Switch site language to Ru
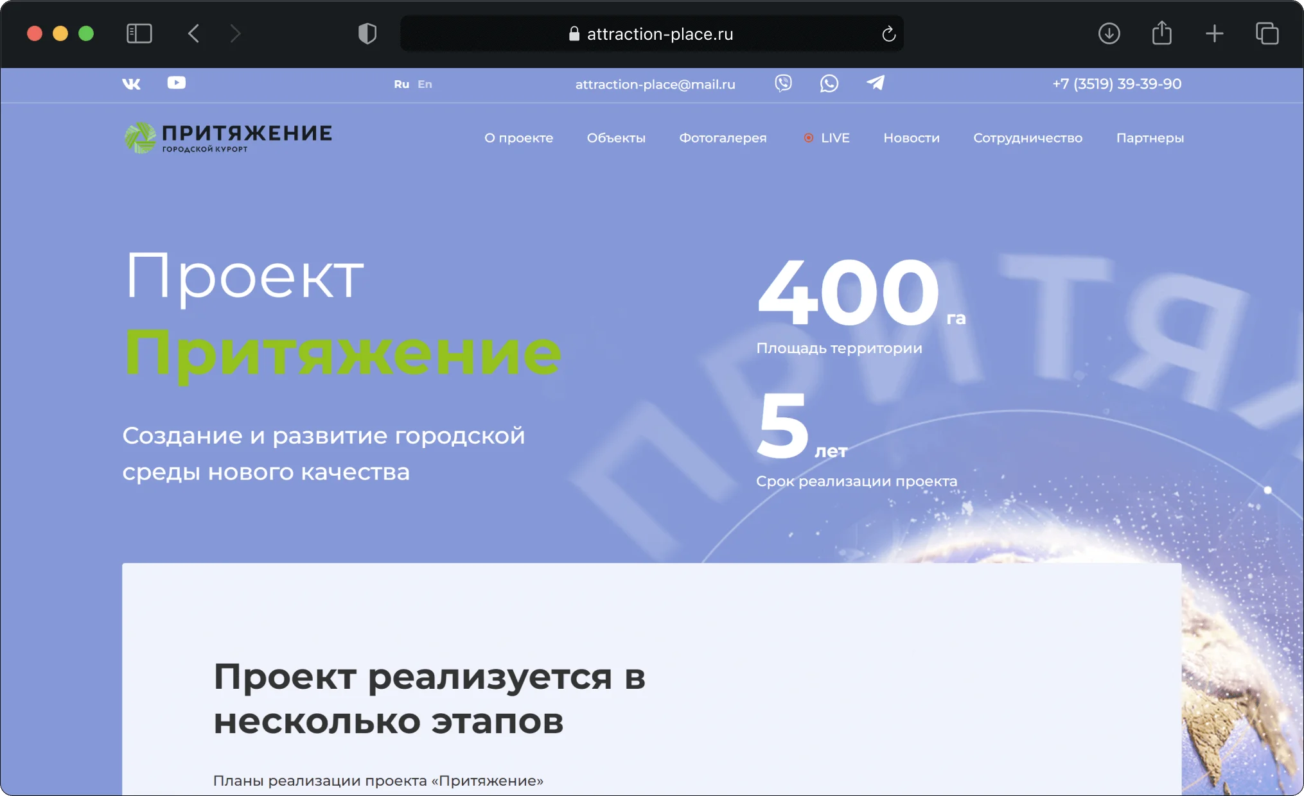This screenshot has height=796, width=1304. pyautogui.click(x=401, y=84)
